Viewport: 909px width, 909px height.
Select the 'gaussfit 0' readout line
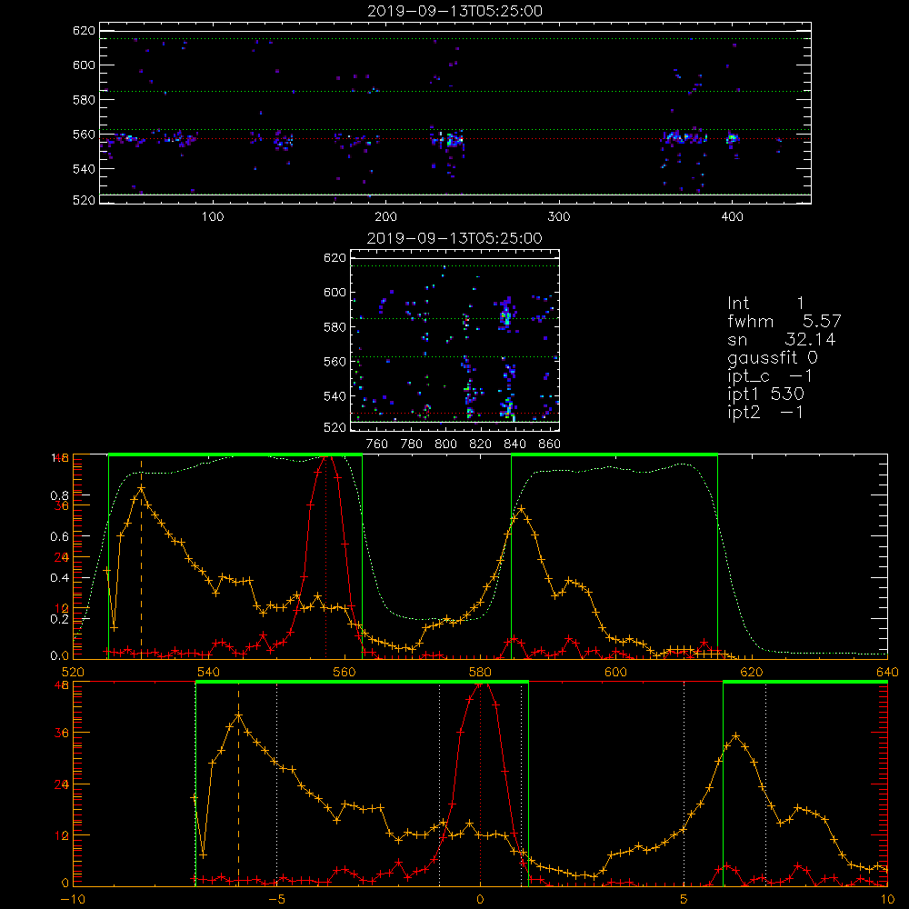pyautogui.click(x=772, y=357)
